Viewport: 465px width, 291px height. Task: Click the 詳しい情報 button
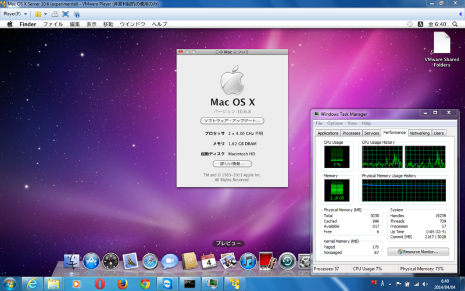[232, 164]
